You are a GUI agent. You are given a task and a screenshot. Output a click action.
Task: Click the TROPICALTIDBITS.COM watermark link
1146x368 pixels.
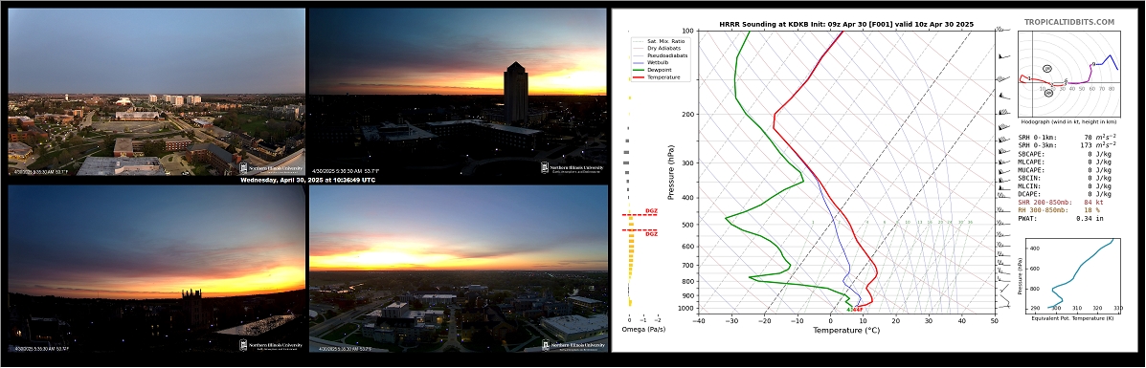click(1069, 23)
